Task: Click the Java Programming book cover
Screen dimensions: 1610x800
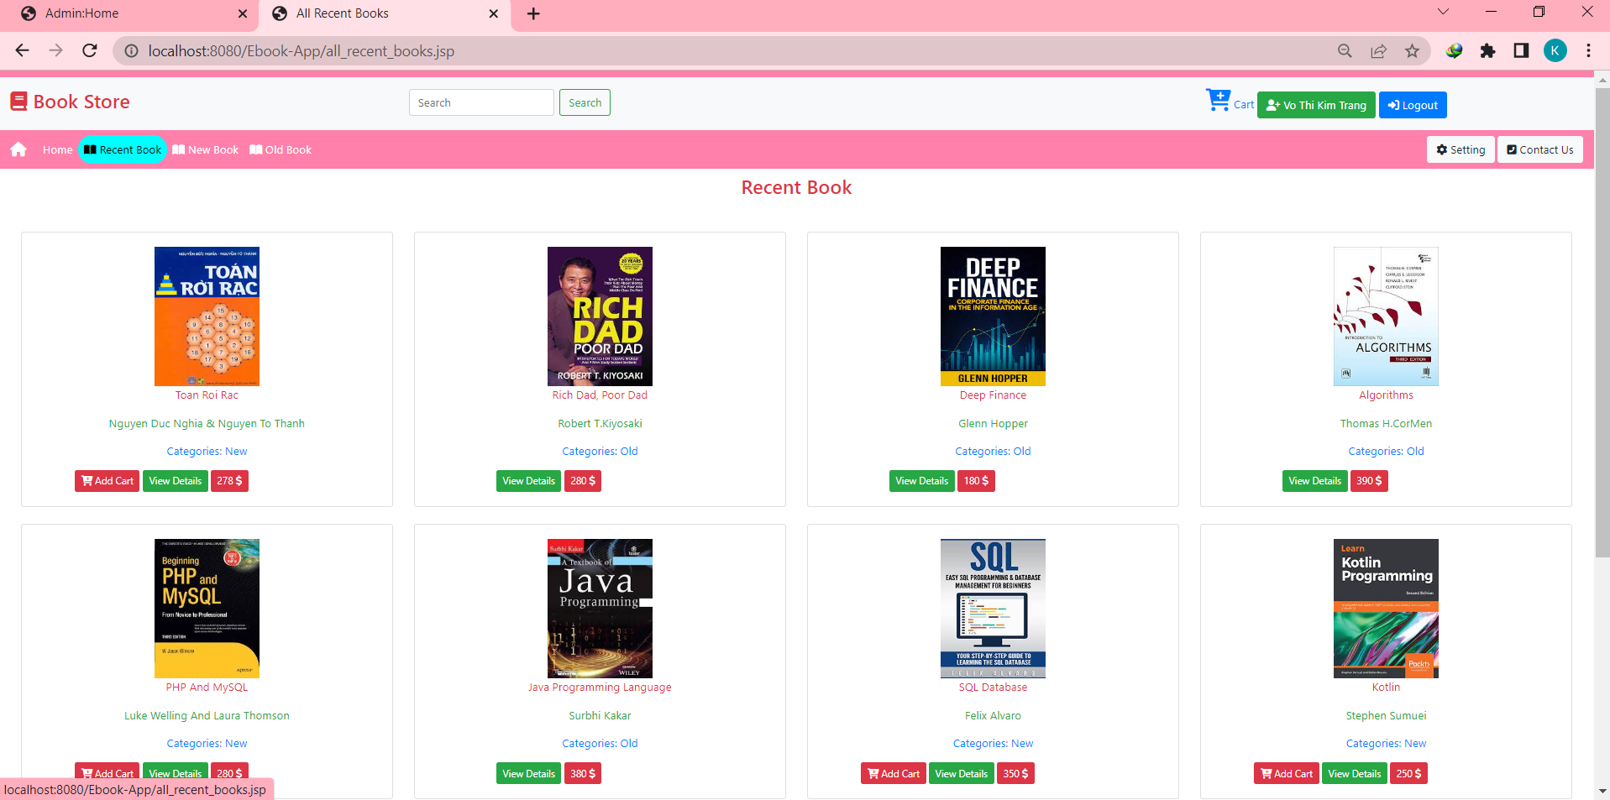Action: click(600, 609)
